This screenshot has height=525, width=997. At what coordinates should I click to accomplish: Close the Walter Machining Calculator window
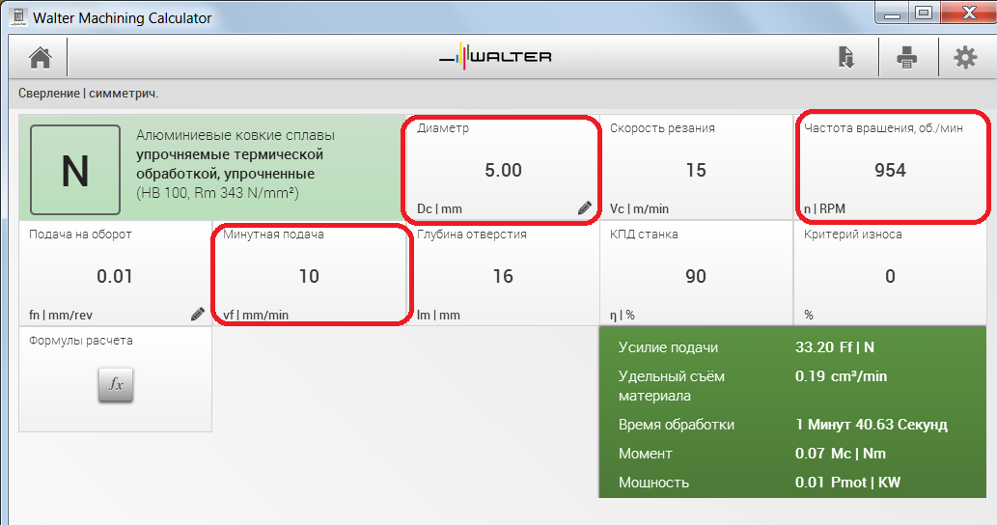coord(968,13)
